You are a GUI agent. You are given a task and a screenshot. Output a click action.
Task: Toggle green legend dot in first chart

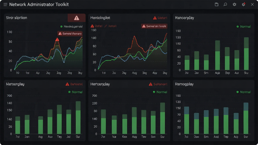[61, 26]
